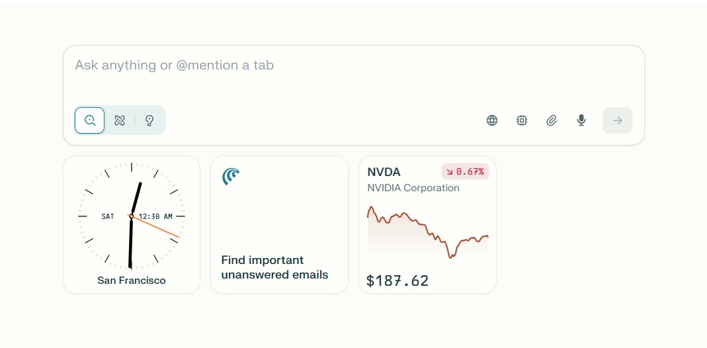Open the globe sources selector
Screen dimensions: 707x348
[492, 120]
